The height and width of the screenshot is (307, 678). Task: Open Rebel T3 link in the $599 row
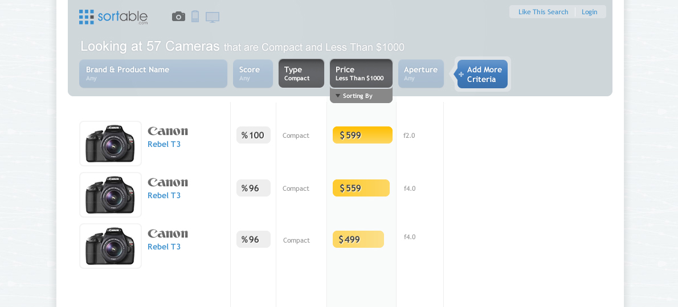tap(164, 145)
